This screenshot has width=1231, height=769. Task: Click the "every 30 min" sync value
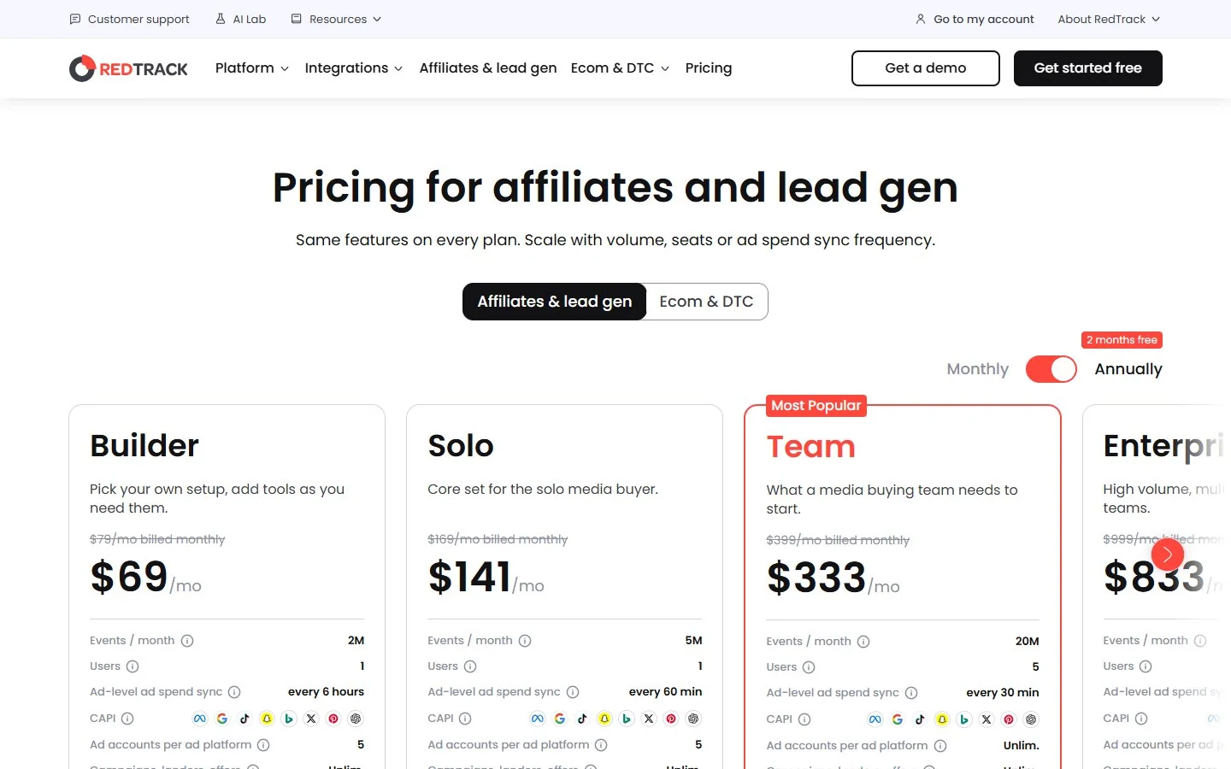pyautogui.click(x=1003, y=693)
